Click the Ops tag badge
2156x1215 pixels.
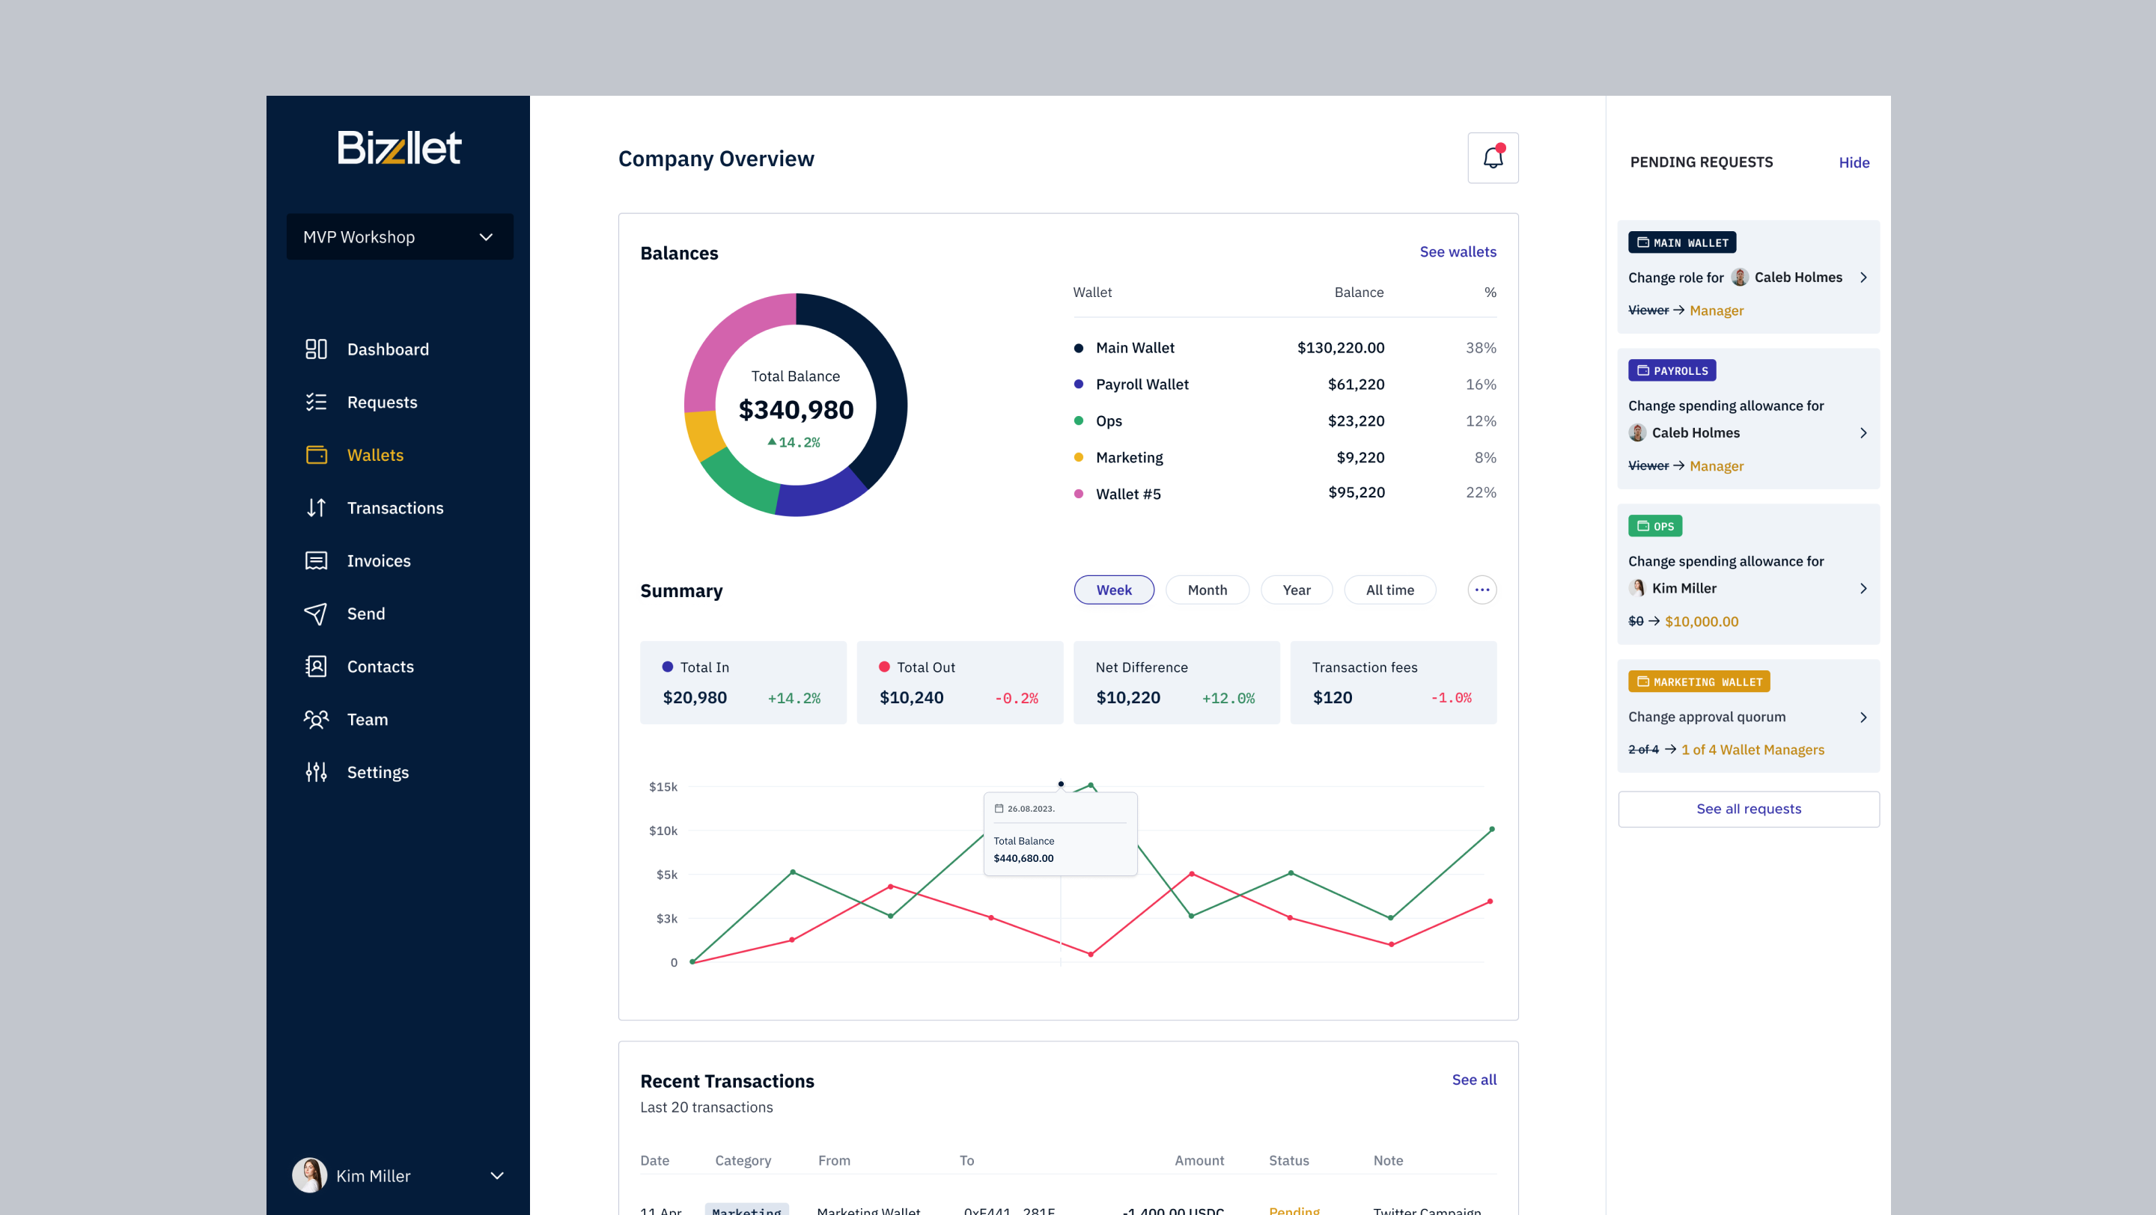coord(1654,525)
